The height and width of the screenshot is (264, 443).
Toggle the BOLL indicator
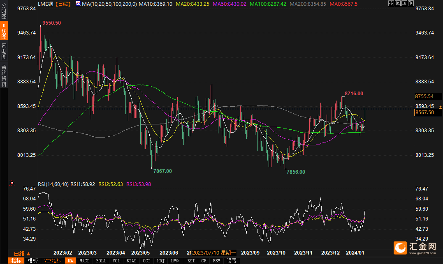[x=101, y=261]
